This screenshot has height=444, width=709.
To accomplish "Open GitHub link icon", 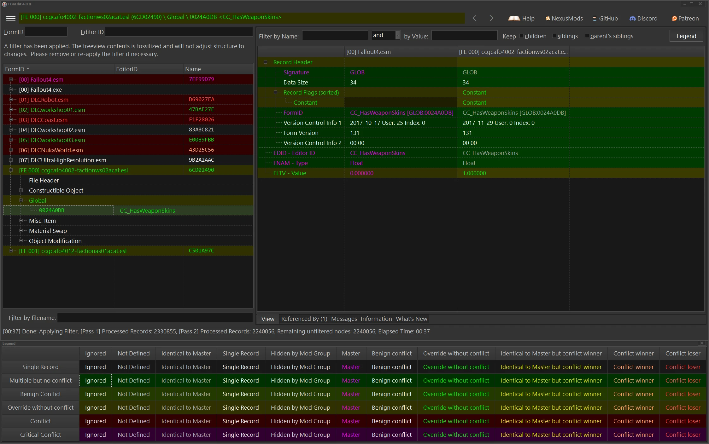I will (595, 19).
